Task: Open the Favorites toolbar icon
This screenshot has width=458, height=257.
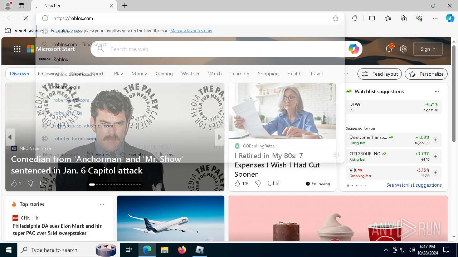Action: [388, 18]
